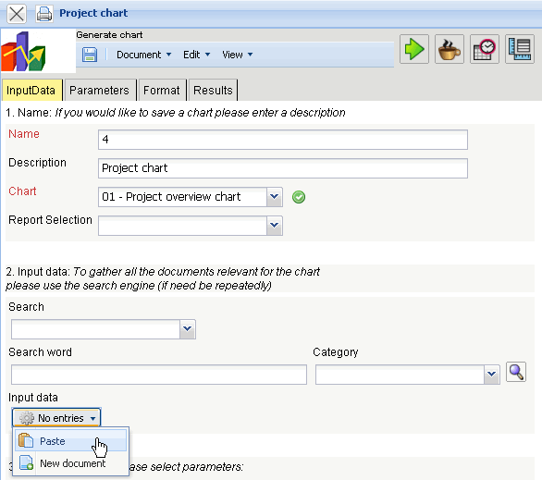Switch to the Results tab
542x480 pixels.
click(213, 91)
